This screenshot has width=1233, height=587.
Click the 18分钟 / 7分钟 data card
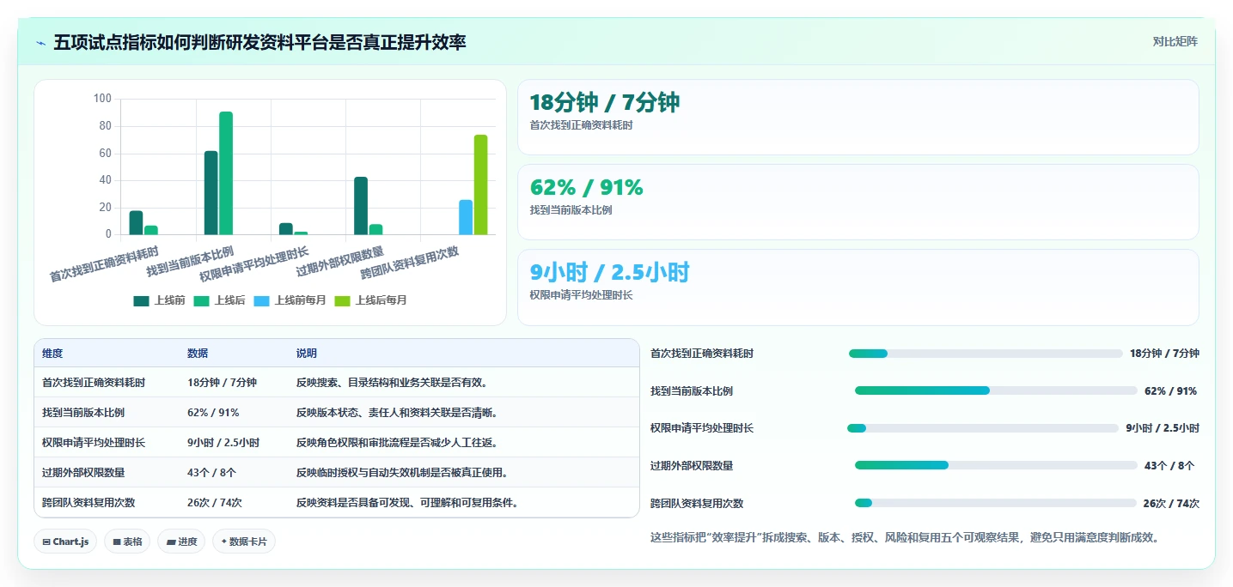858,117
